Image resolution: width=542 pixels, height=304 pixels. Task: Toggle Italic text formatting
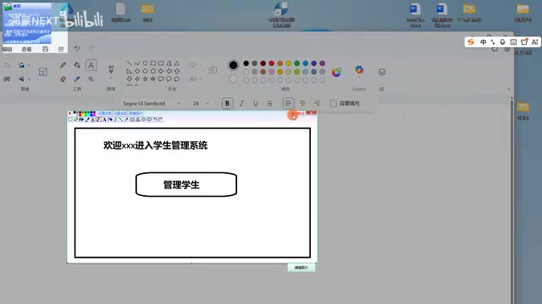coord(241,103)
